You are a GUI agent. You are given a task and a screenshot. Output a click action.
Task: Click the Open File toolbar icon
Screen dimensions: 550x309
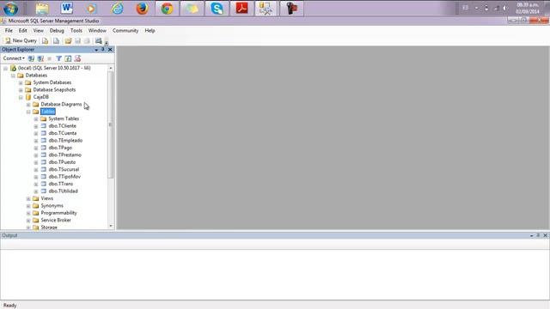tap(68, 40)
